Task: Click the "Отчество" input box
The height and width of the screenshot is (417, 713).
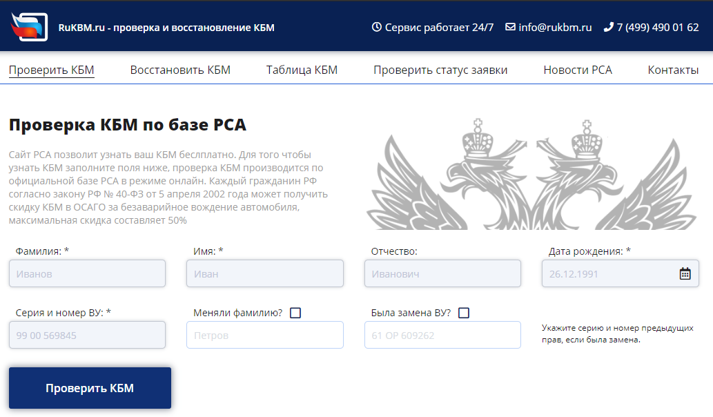Action: [442, 273]
